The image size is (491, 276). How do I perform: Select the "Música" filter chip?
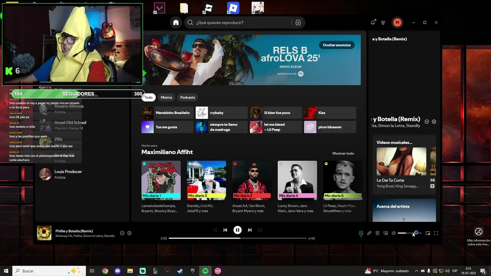tap(166, 97)
